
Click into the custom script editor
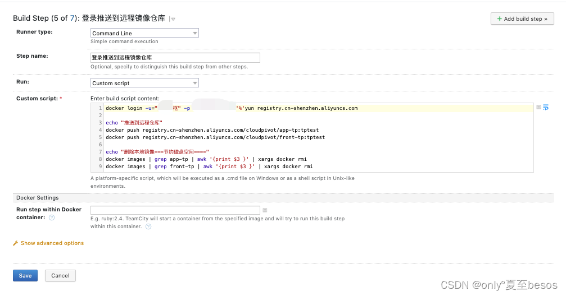point(312,137)
